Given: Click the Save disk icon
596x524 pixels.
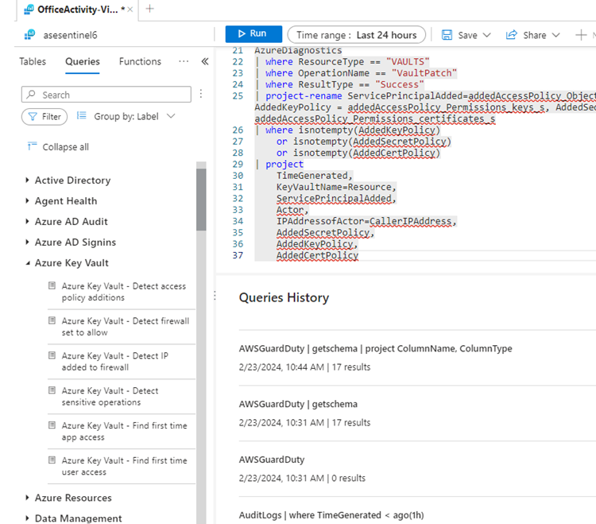Looking at the screenshot, I should tap(447, 35).
